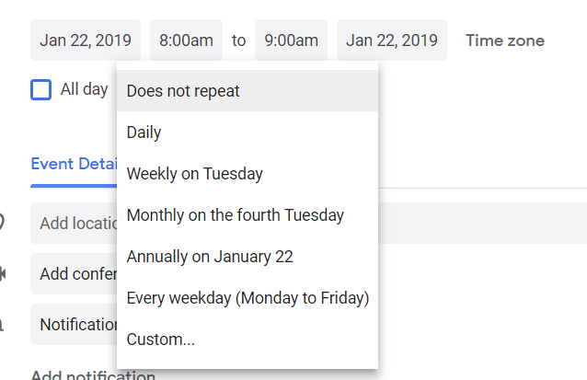Open the 9:00am end time dropdown
The width and height of the screenshot is (587, 380).
click(x=291, y=40)
